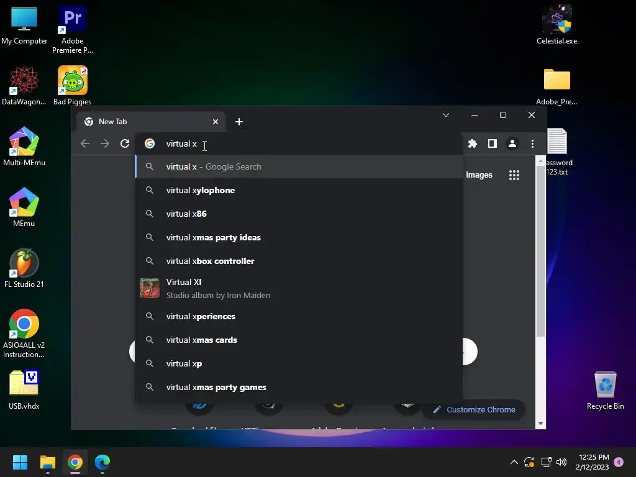The width and height of the screenshot is (636, 477).
Task: Choose 'virtual x - Google Search' suggestion
Action: pyautogui.click(x=299, y=166)
